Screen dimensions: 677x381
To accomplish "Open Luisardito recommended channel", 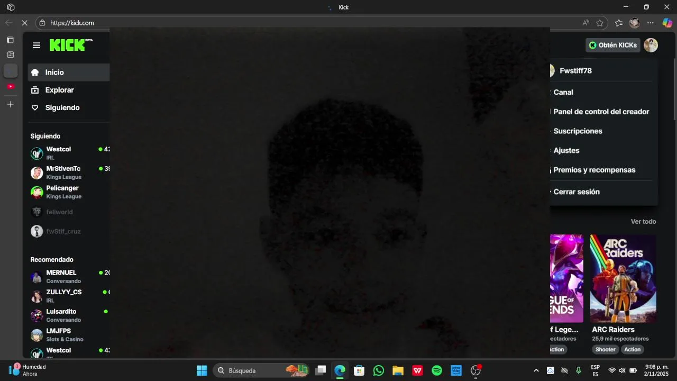I will click(x=69, y=315).
